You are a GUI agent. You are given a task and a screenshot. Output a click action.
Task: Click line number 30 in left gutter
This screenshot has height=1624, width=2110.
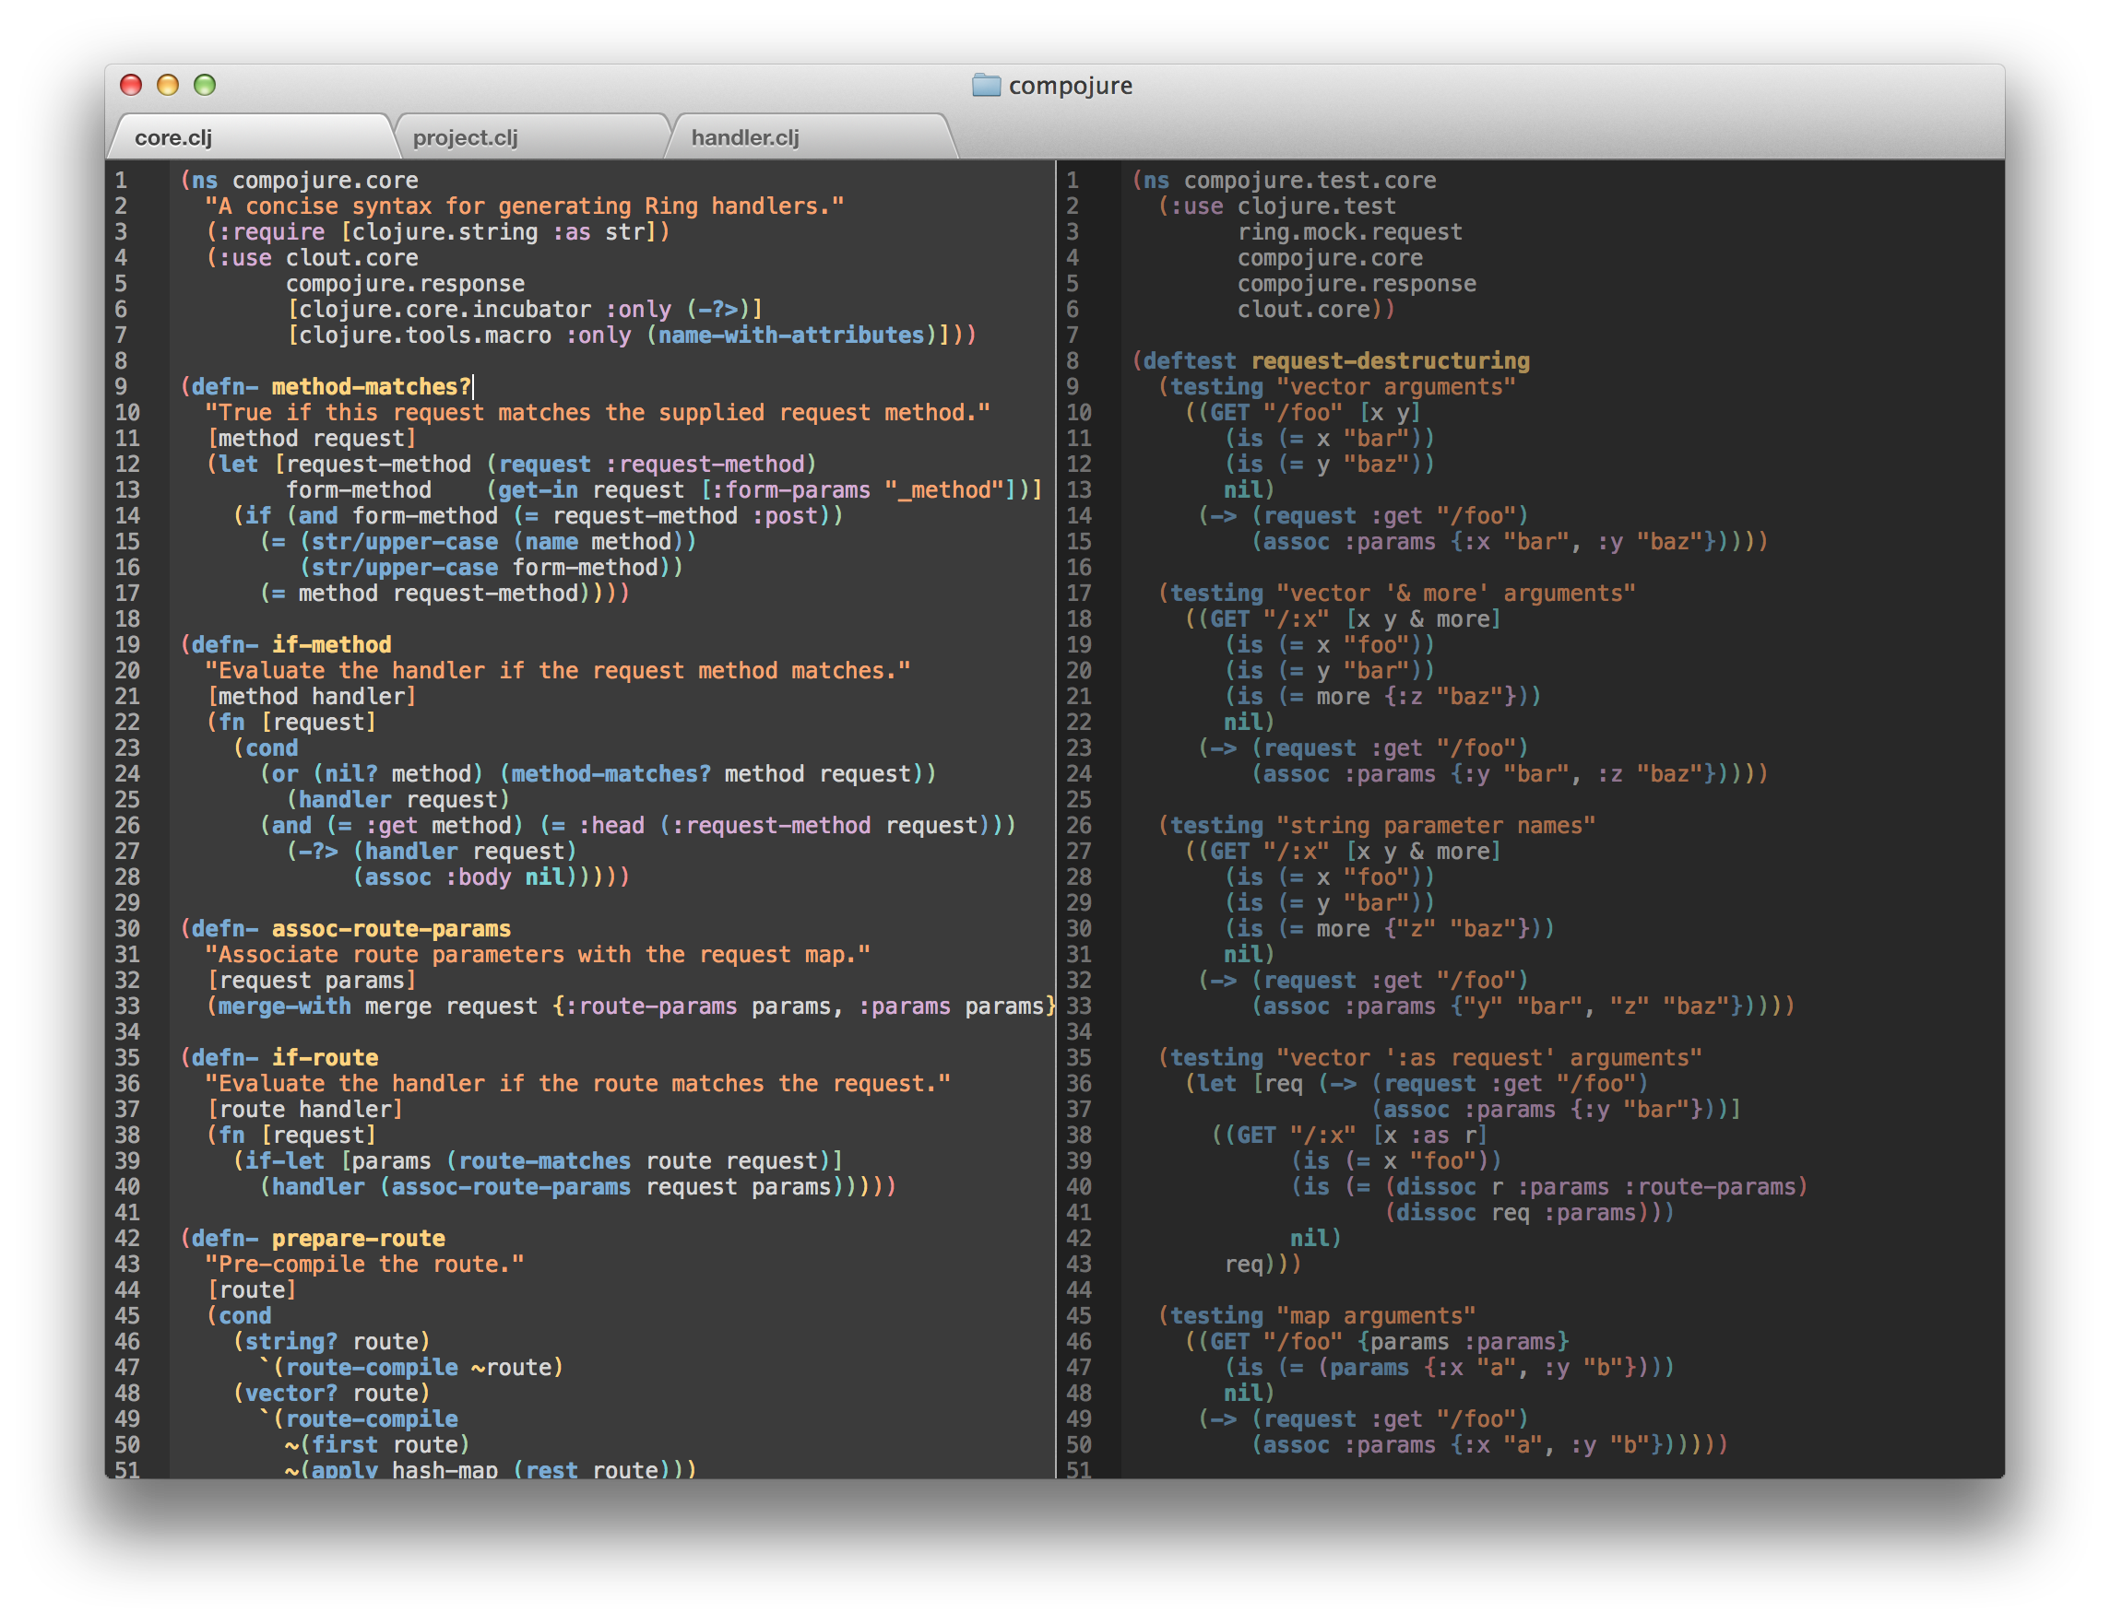(x=126, y=929)
